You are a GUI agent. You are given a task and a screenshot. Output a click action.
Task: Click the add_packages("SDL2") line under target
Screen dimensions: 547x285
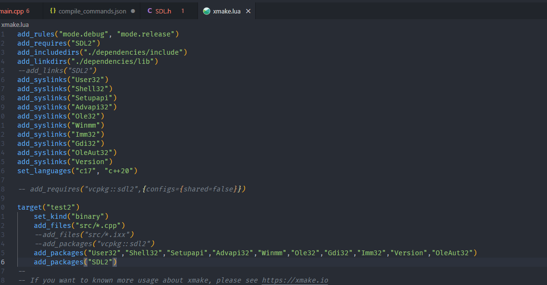[x=75, y=262]
